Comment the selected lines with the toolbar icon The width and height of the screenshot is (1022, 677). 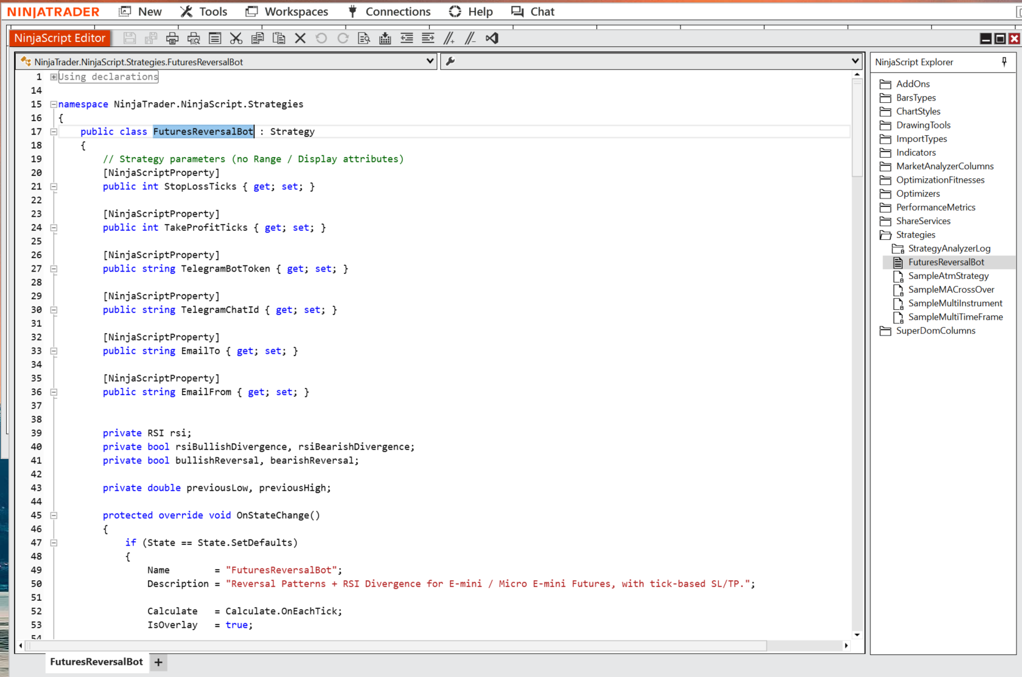click(449, 38)
